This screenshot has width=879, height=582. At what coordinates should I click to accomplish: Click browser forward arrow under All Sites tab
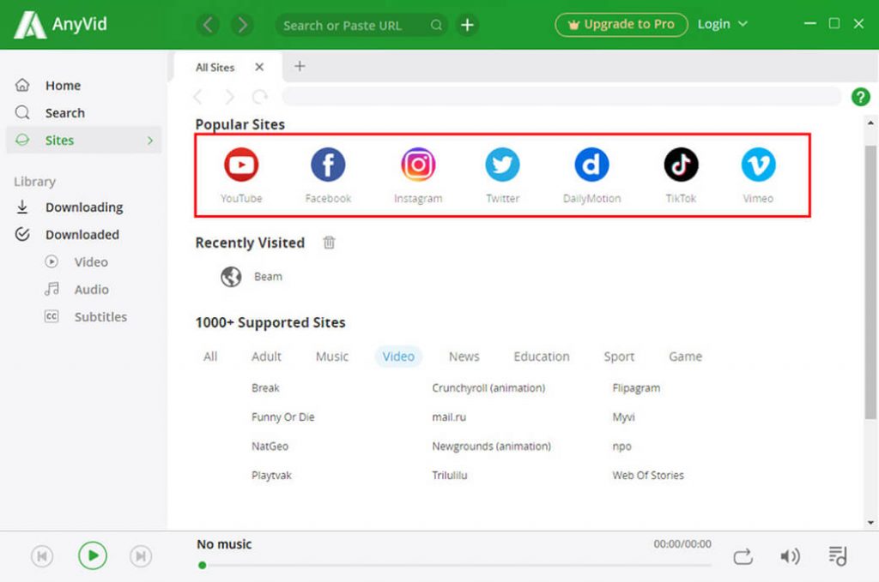(x=229, y=97)
